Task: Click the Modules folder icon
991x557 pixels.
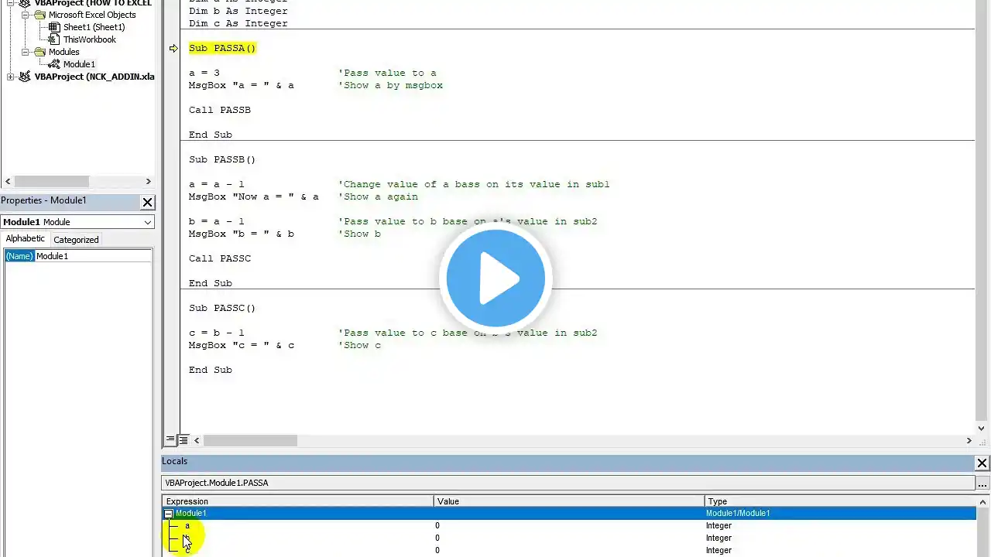Action: (x=39, y=52)
